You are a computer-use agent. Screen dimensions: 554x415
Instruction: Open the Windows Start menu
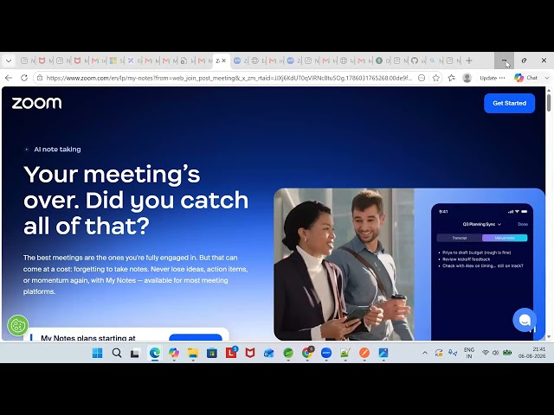pyautogui.click(x=97, y=353)
